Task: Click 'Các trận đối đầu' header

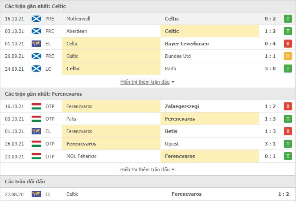Action: pos(25,182)
